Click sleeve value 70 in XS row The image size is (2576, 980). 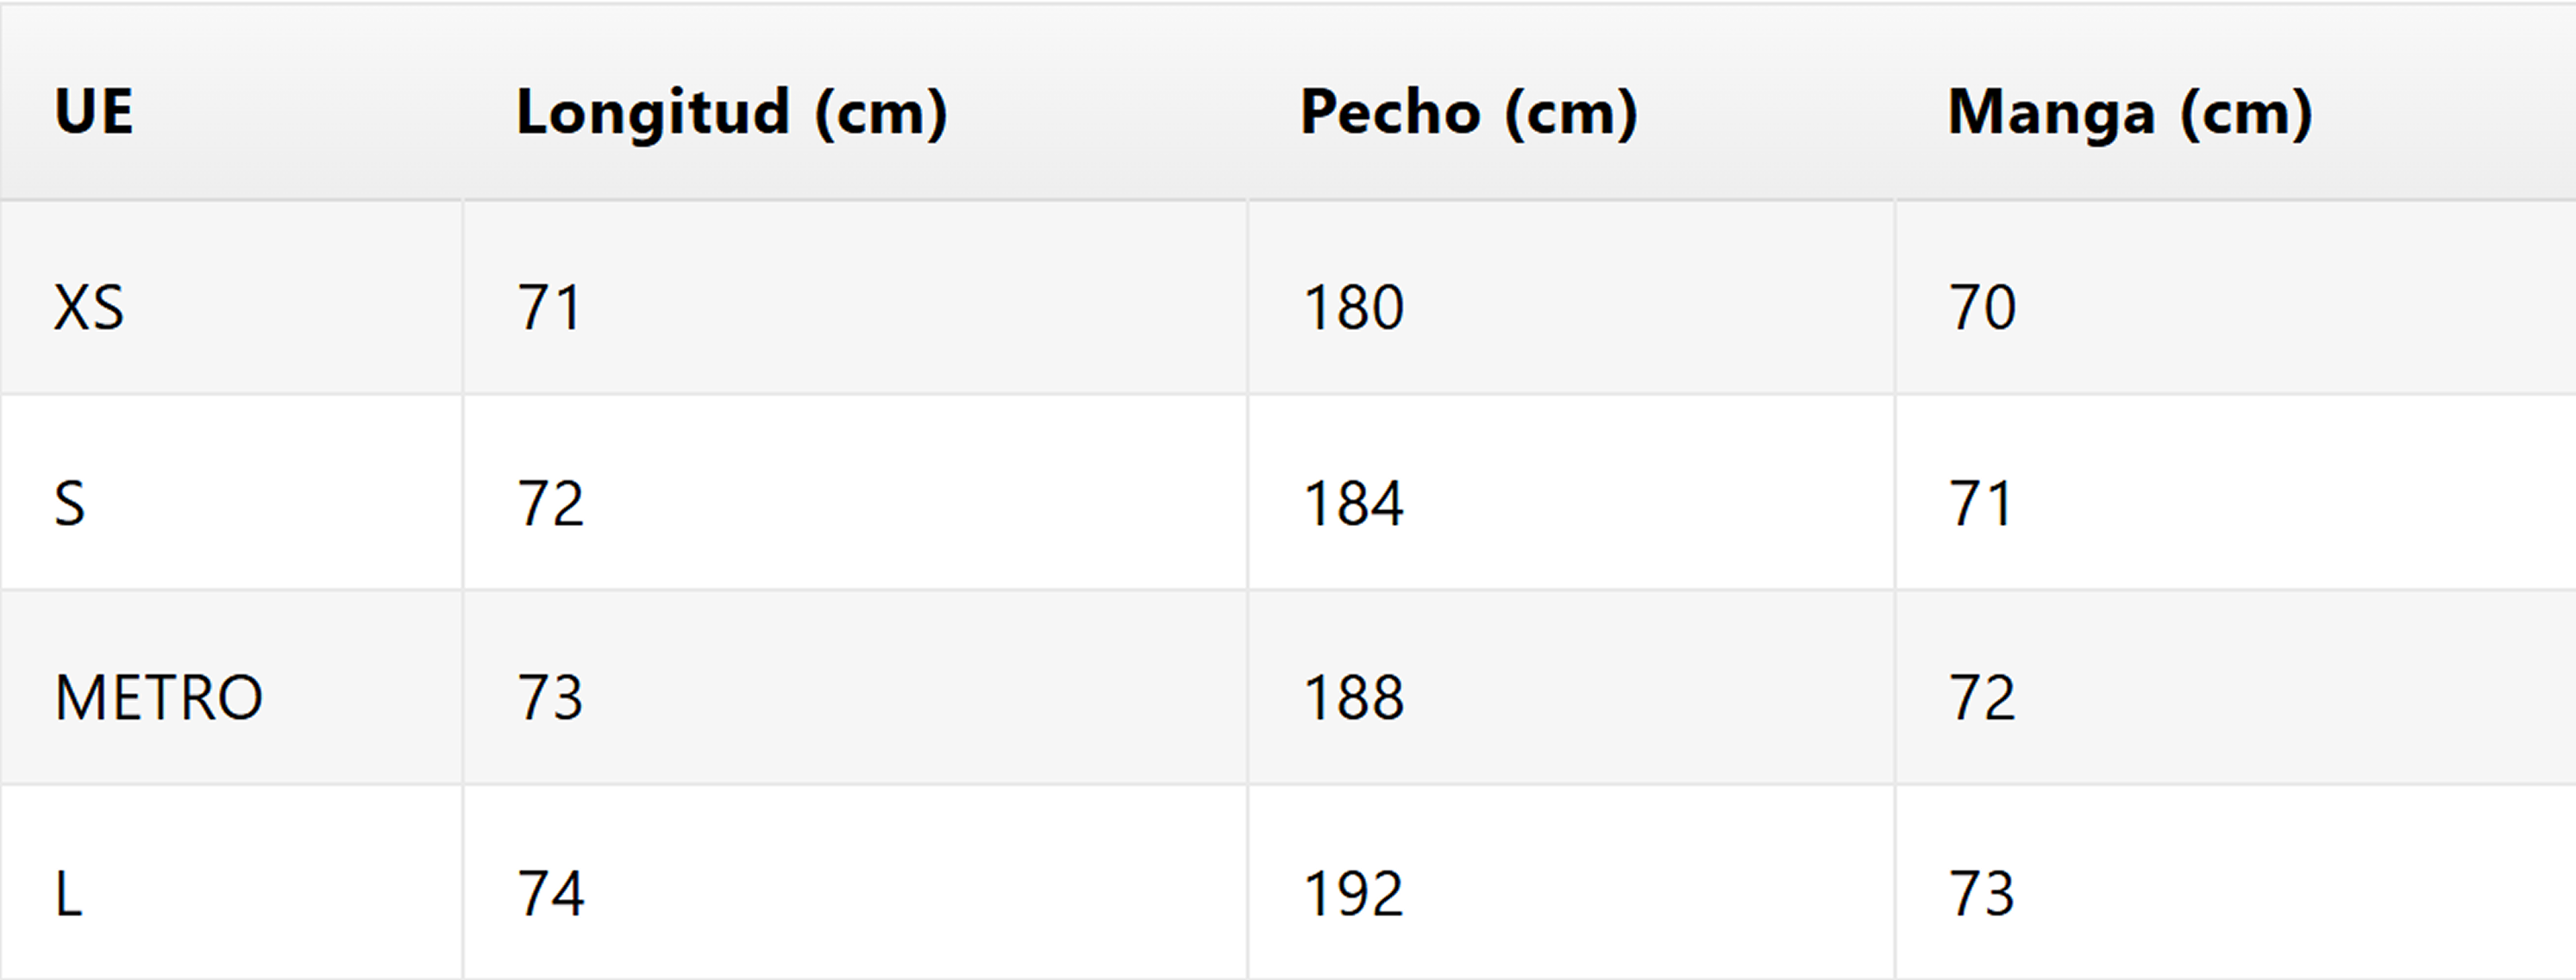click(1981, 307)
